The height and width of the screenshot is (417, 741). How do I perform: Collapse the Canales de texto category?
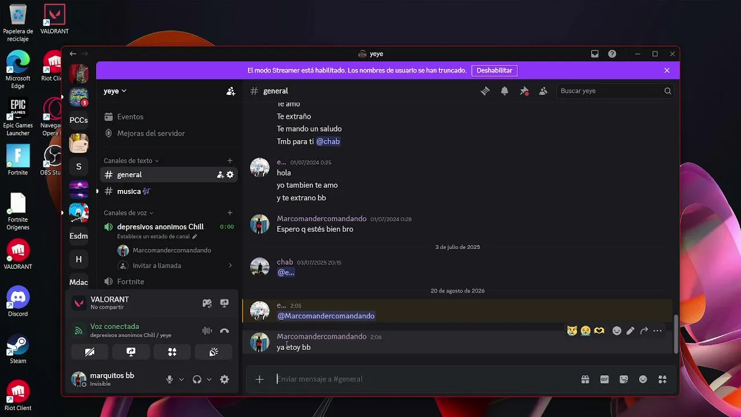pos(131,160)
